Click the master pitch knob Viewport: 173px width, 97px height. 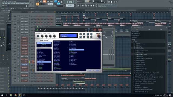(x=33, y=4)
